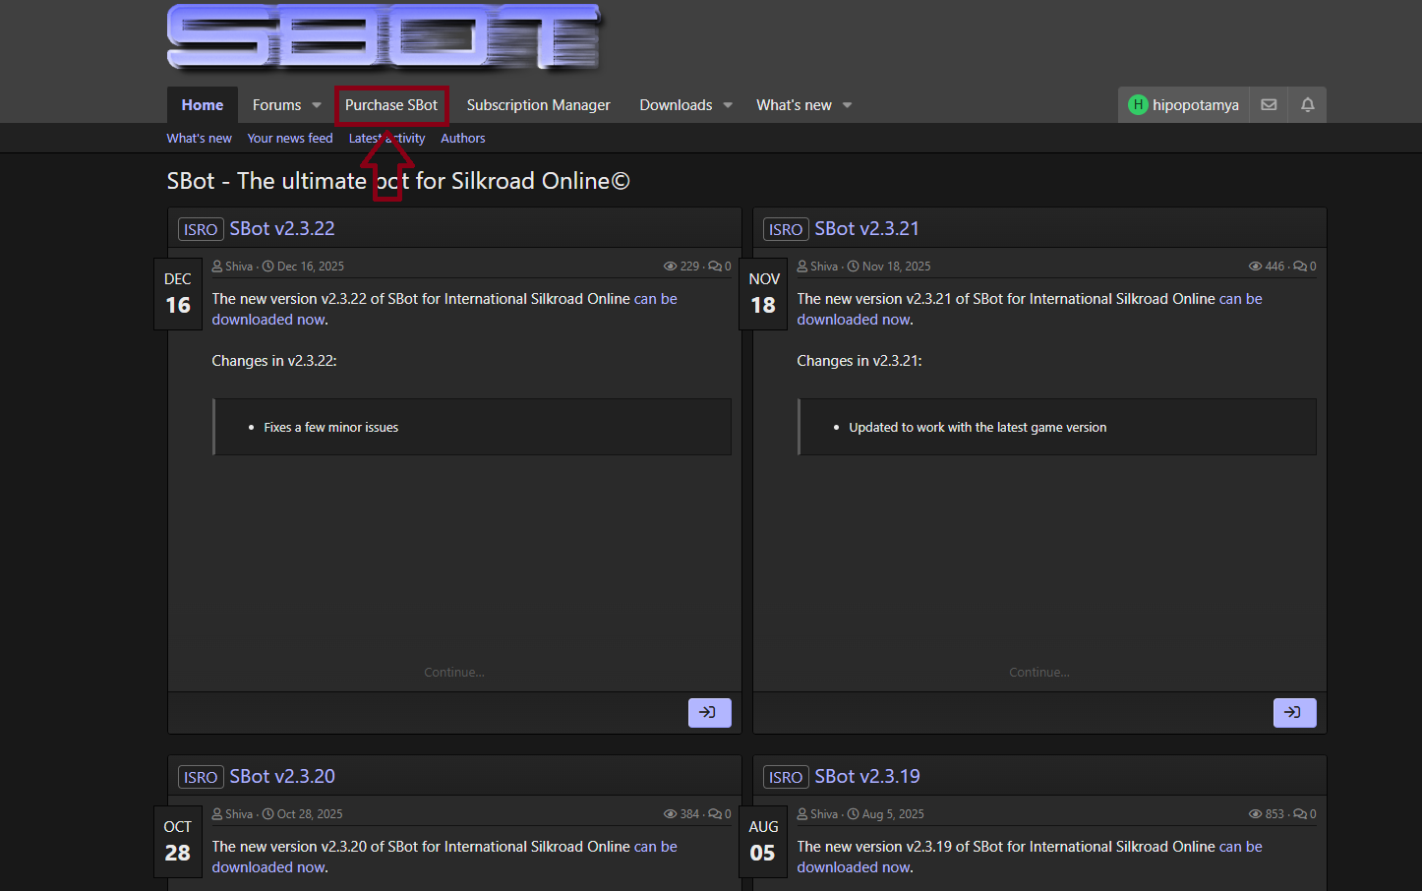Open the SBot v2.3.22 post title

coord(282,228)
